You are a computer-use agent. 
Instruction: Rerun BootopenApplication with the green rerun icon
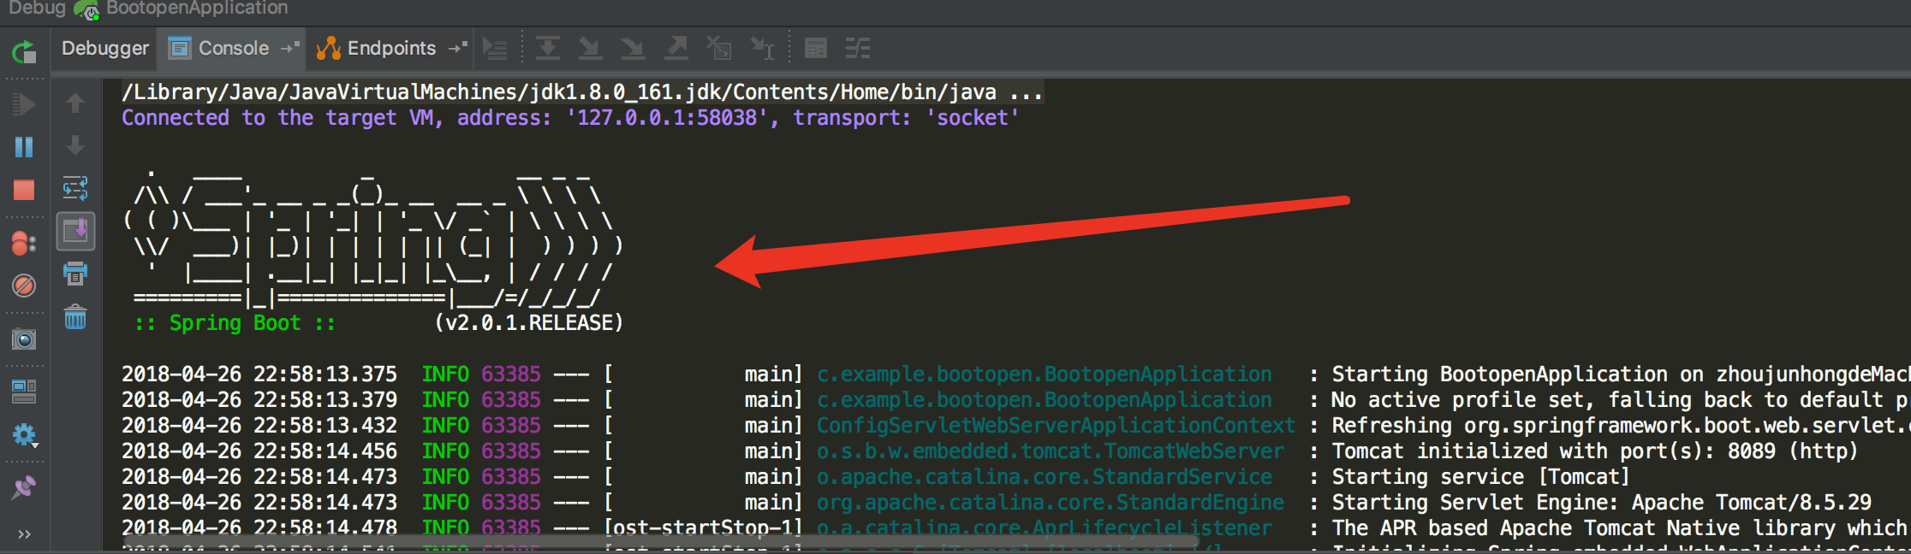pos(24,51)
